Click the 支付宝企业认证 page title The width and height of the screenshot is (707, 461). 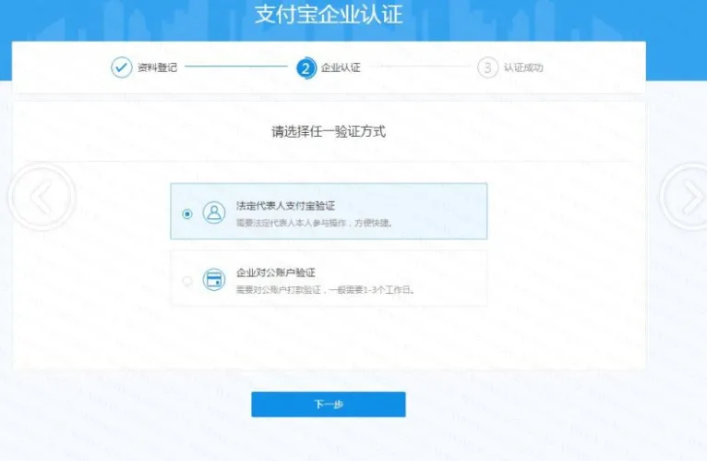(x=329, y=14)
